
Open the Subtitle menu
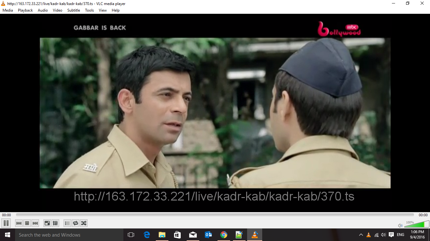click(74, 10)
